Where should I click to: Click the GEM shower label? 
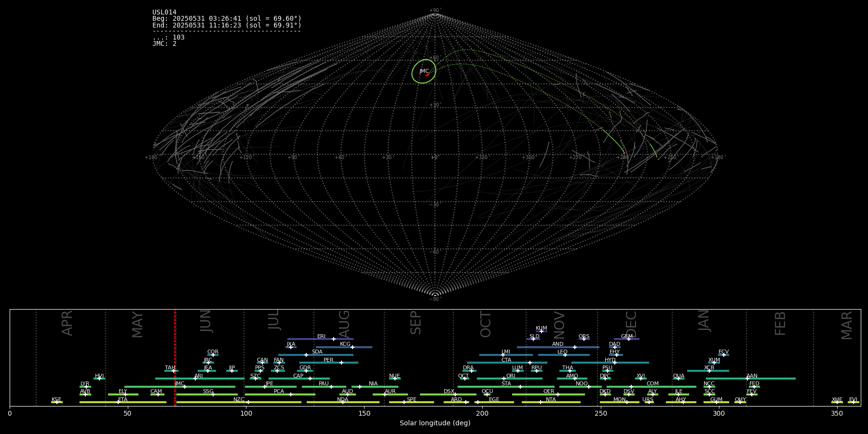pyautogui.click(x=627, y=337)
